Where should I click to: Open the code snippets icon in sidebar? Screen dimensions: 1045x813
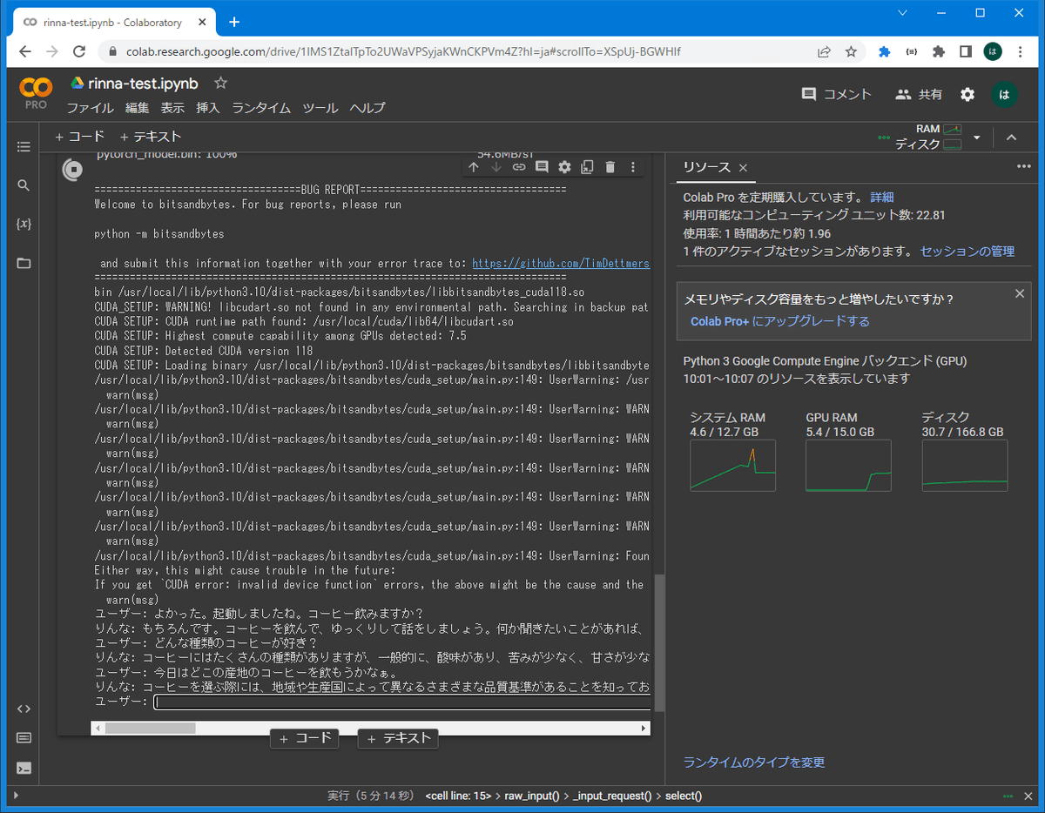click(x=24, y=709)
